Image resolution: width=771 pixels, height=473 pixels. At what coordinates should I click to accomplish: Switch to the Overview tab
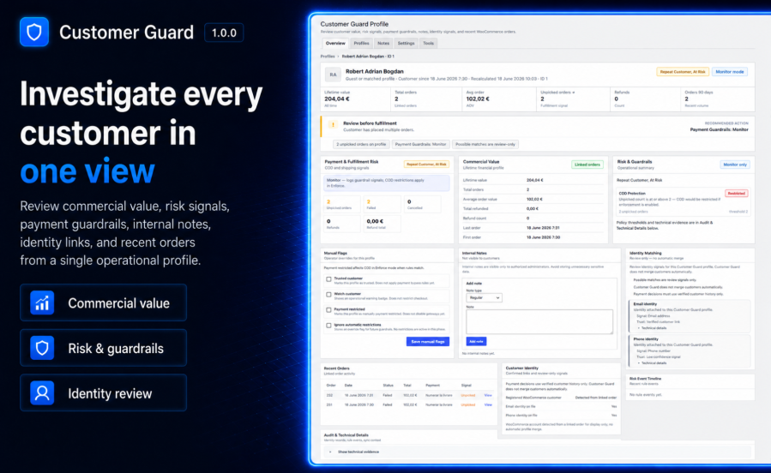pyautogui.click(x=335, y=43)
